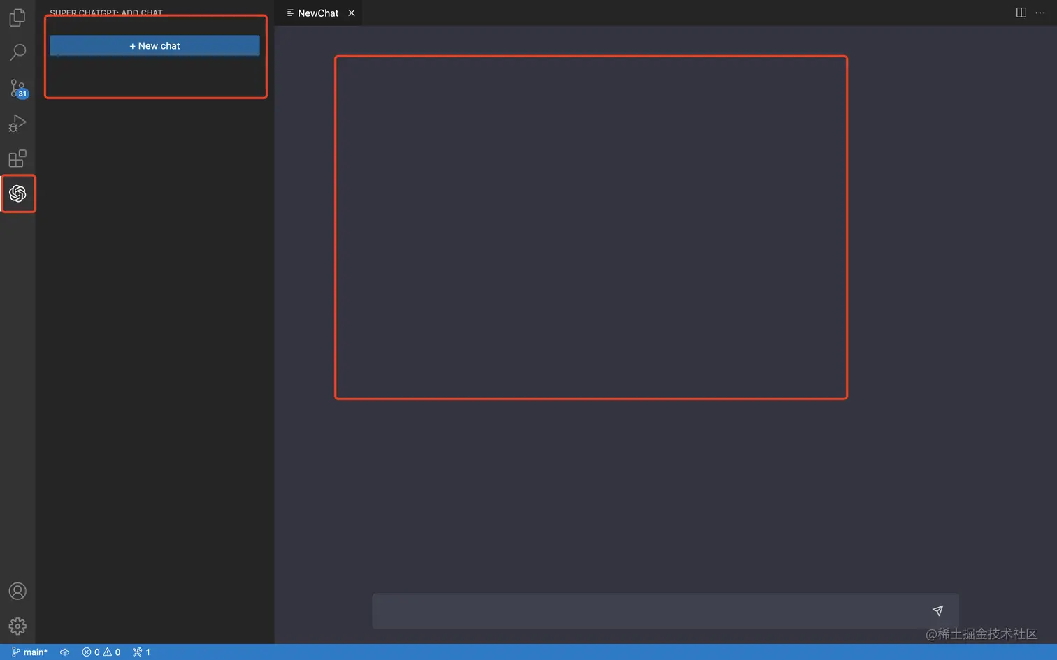The image size is (1057, 660).
Task: Click the cloud publish changes icon
Action: coord(64,652)
